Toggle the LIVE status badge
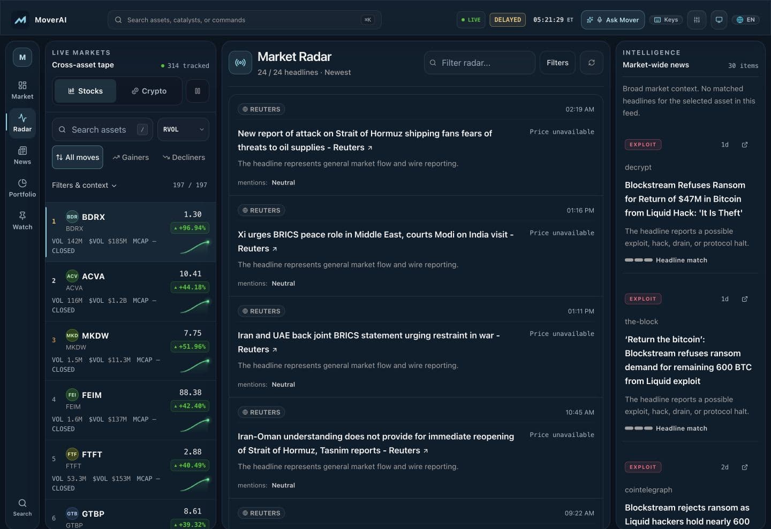This screenshot has width=771, height=529. click(471, 20)
